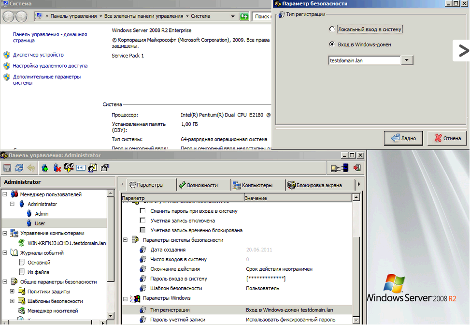470x325 pixels.
Task: Collapse the Журналы событий tree node
Action: [5, 252]
